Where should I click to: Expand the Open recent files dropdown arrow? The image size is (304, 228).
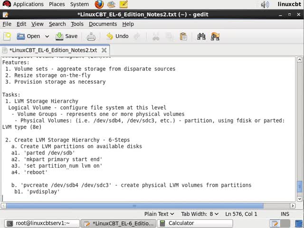(x=47, y=36)
